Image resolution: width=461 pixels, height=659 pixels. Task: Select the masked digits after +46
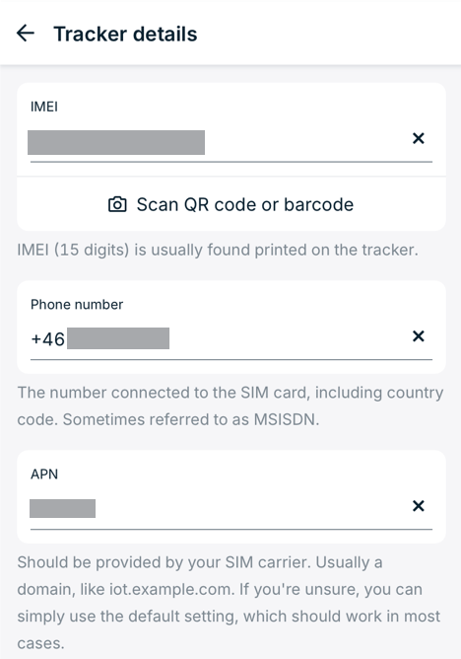click(118, 338)
